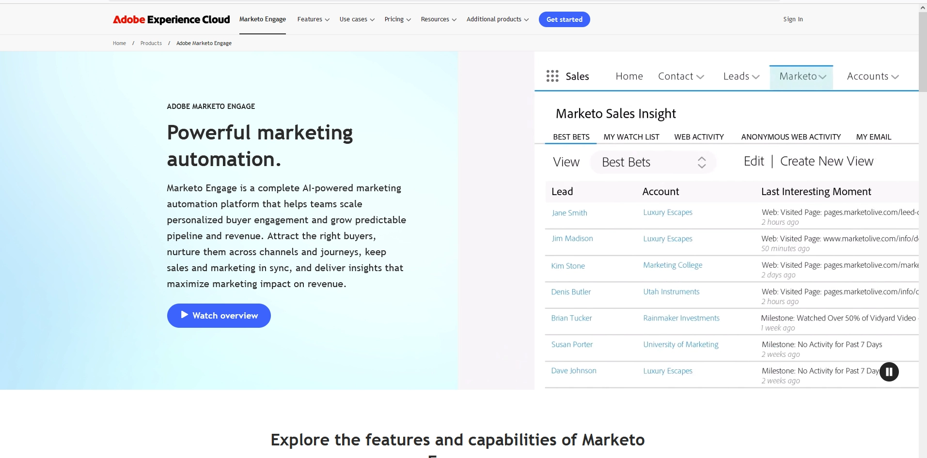Screen dimensions: 927x458
Task: Open the Marketo tab dropdown
Action: tap(801, 77)
